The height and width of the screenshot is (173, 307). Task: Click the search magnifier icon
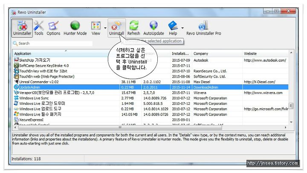[15, 43]
